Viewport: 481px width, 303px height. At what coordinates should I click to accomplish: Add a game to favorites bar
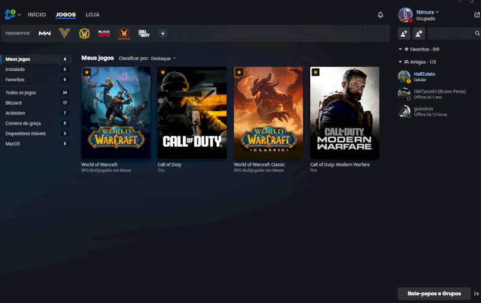pos(163,34)
